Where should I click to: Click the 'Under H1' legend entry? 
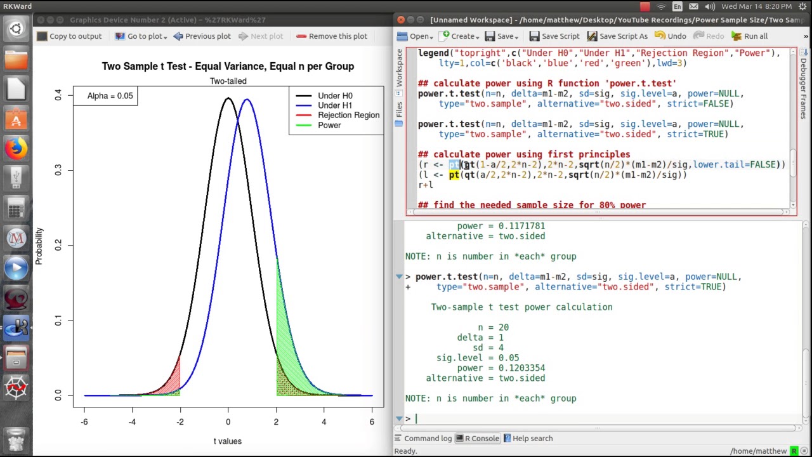point(335,105)
